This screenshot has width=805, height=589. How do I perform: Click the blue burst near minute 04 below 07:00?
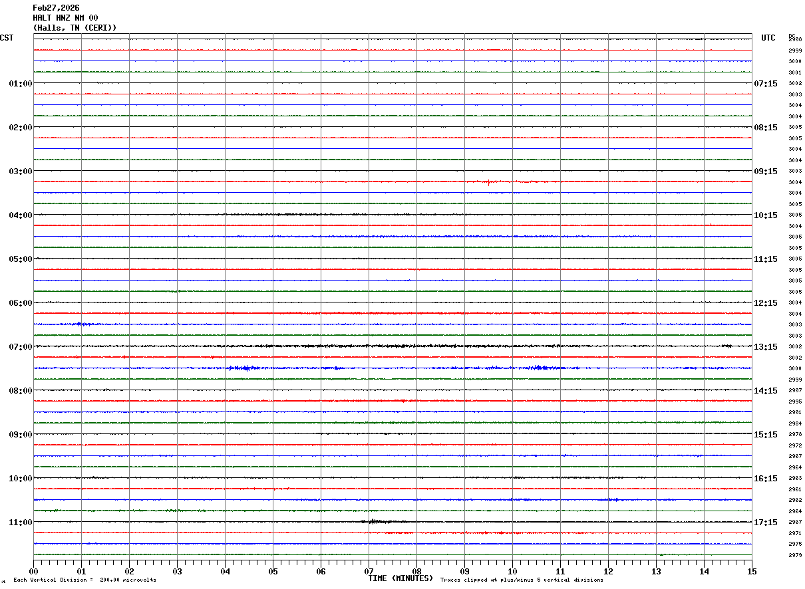click(x=243, y=368)
